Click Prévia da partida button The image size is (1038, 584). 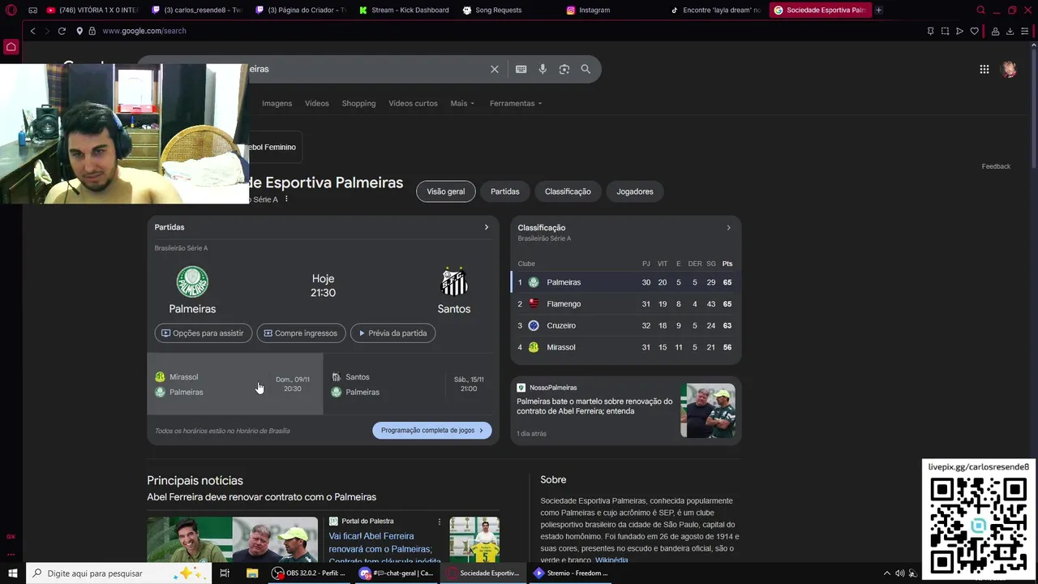(393, 333)
